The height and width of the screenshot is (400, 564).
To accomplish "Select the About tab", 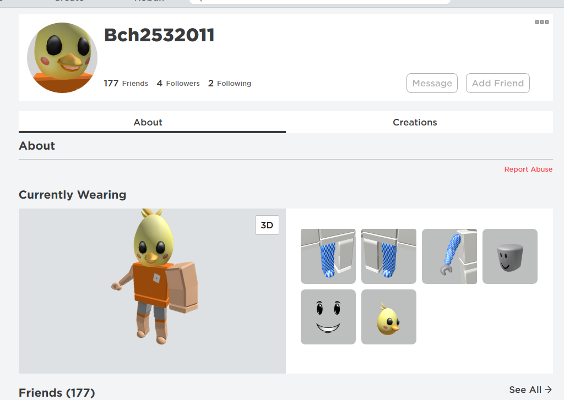I will pyautogui.click(x=148, y=122).
